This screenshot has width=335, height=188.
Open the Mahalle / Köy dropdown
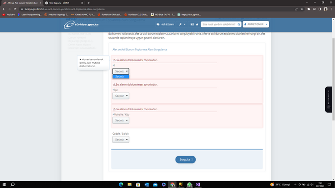[x=121, y=120]
